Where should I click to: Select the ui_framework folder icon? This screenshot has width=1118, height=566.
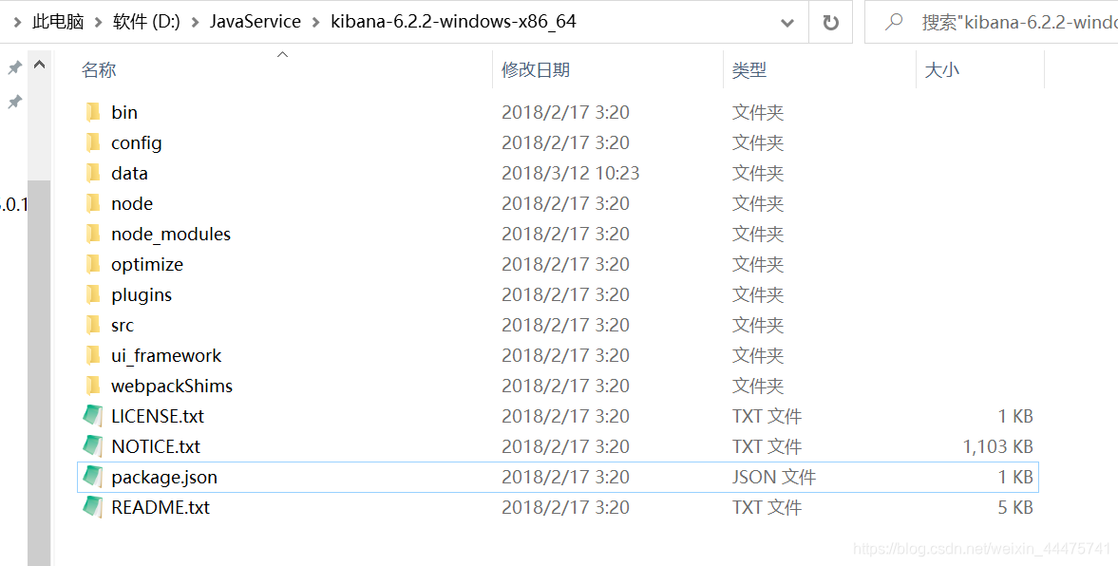click(x=93, y=355)
